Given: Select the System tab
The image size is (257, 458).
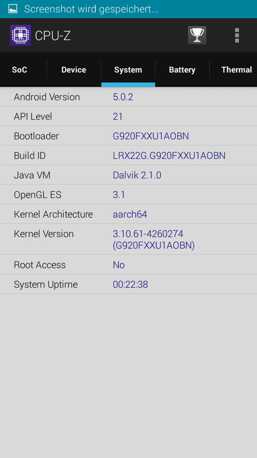Looking at the screenshot, I should (x=128, y=70).
